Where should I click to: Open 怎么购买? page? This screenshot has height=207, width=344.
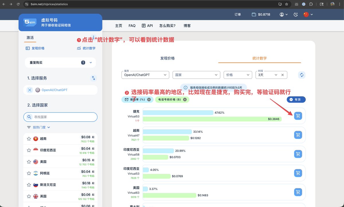167,26
